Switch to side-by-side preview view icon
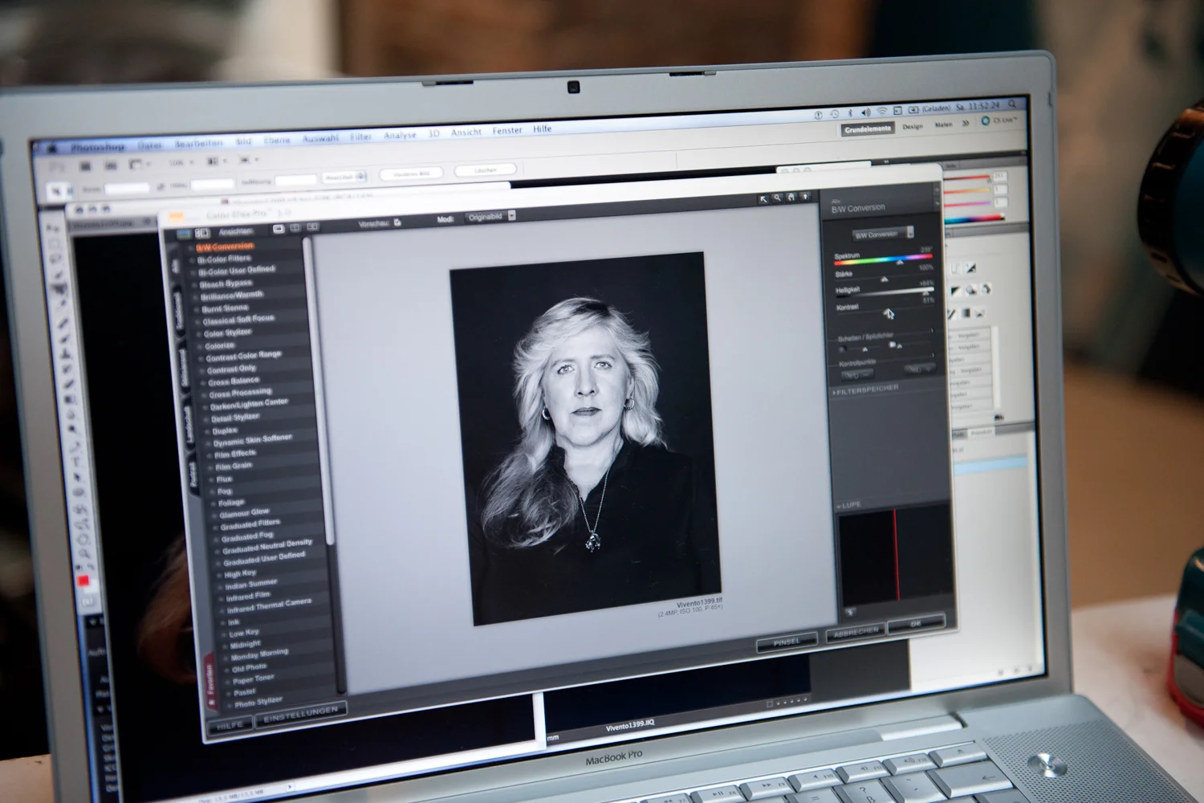 pyautogui.click(x=312, y=227)
